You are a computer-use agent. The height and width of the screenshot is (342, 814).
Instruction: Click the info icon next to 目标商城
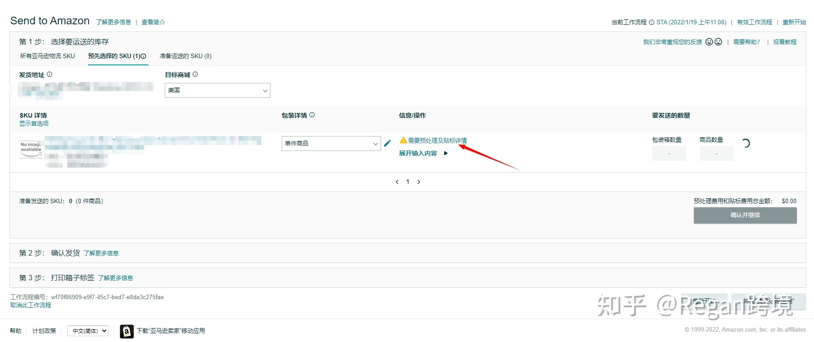(195, 74)
